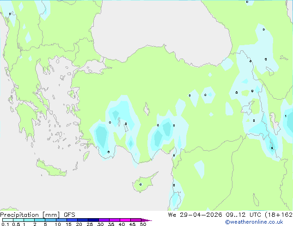Click the precipitation value '2' near the eastern border
This screenshot has width=293, height=226.
tap(272, 148)
